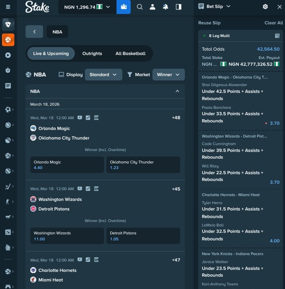The image size is (285, 289).
Task: Open the live play sidebar icon
Action: (8, 55)
